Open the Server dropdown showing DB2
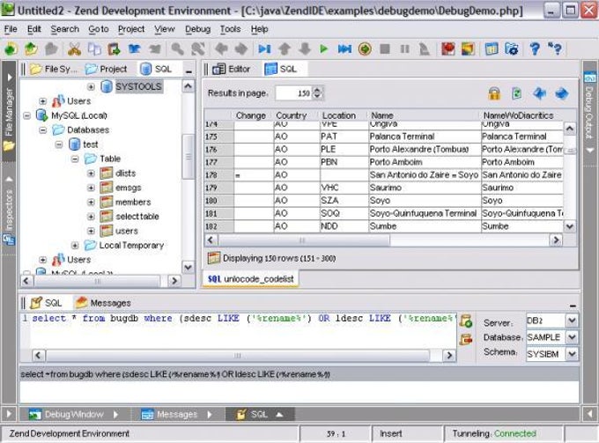The image size is (599, 443). 572,321
